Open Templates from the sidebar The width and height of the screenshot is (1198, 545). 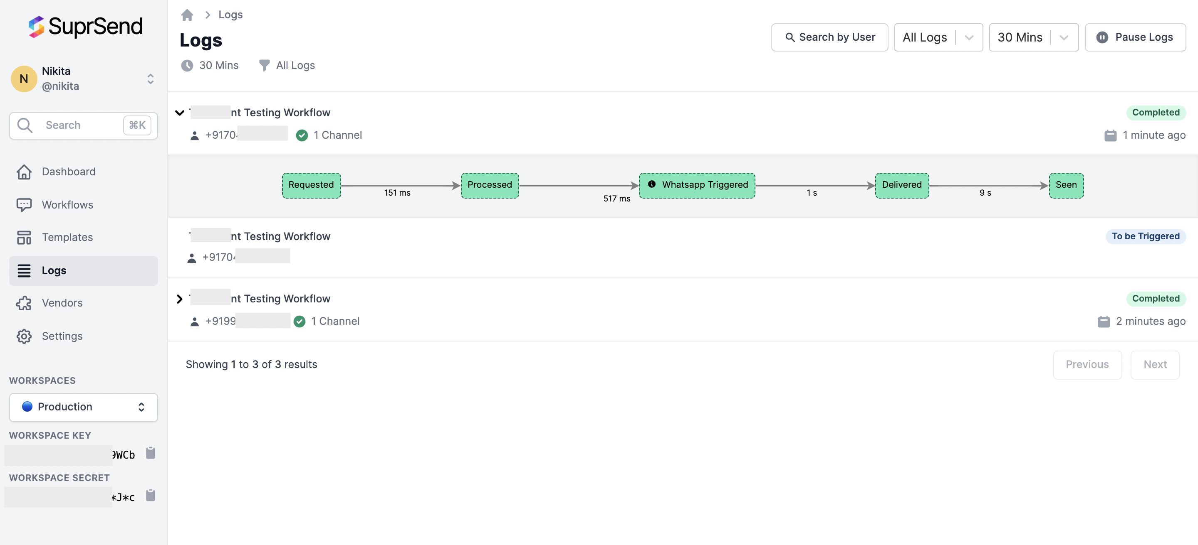[67, 237]
